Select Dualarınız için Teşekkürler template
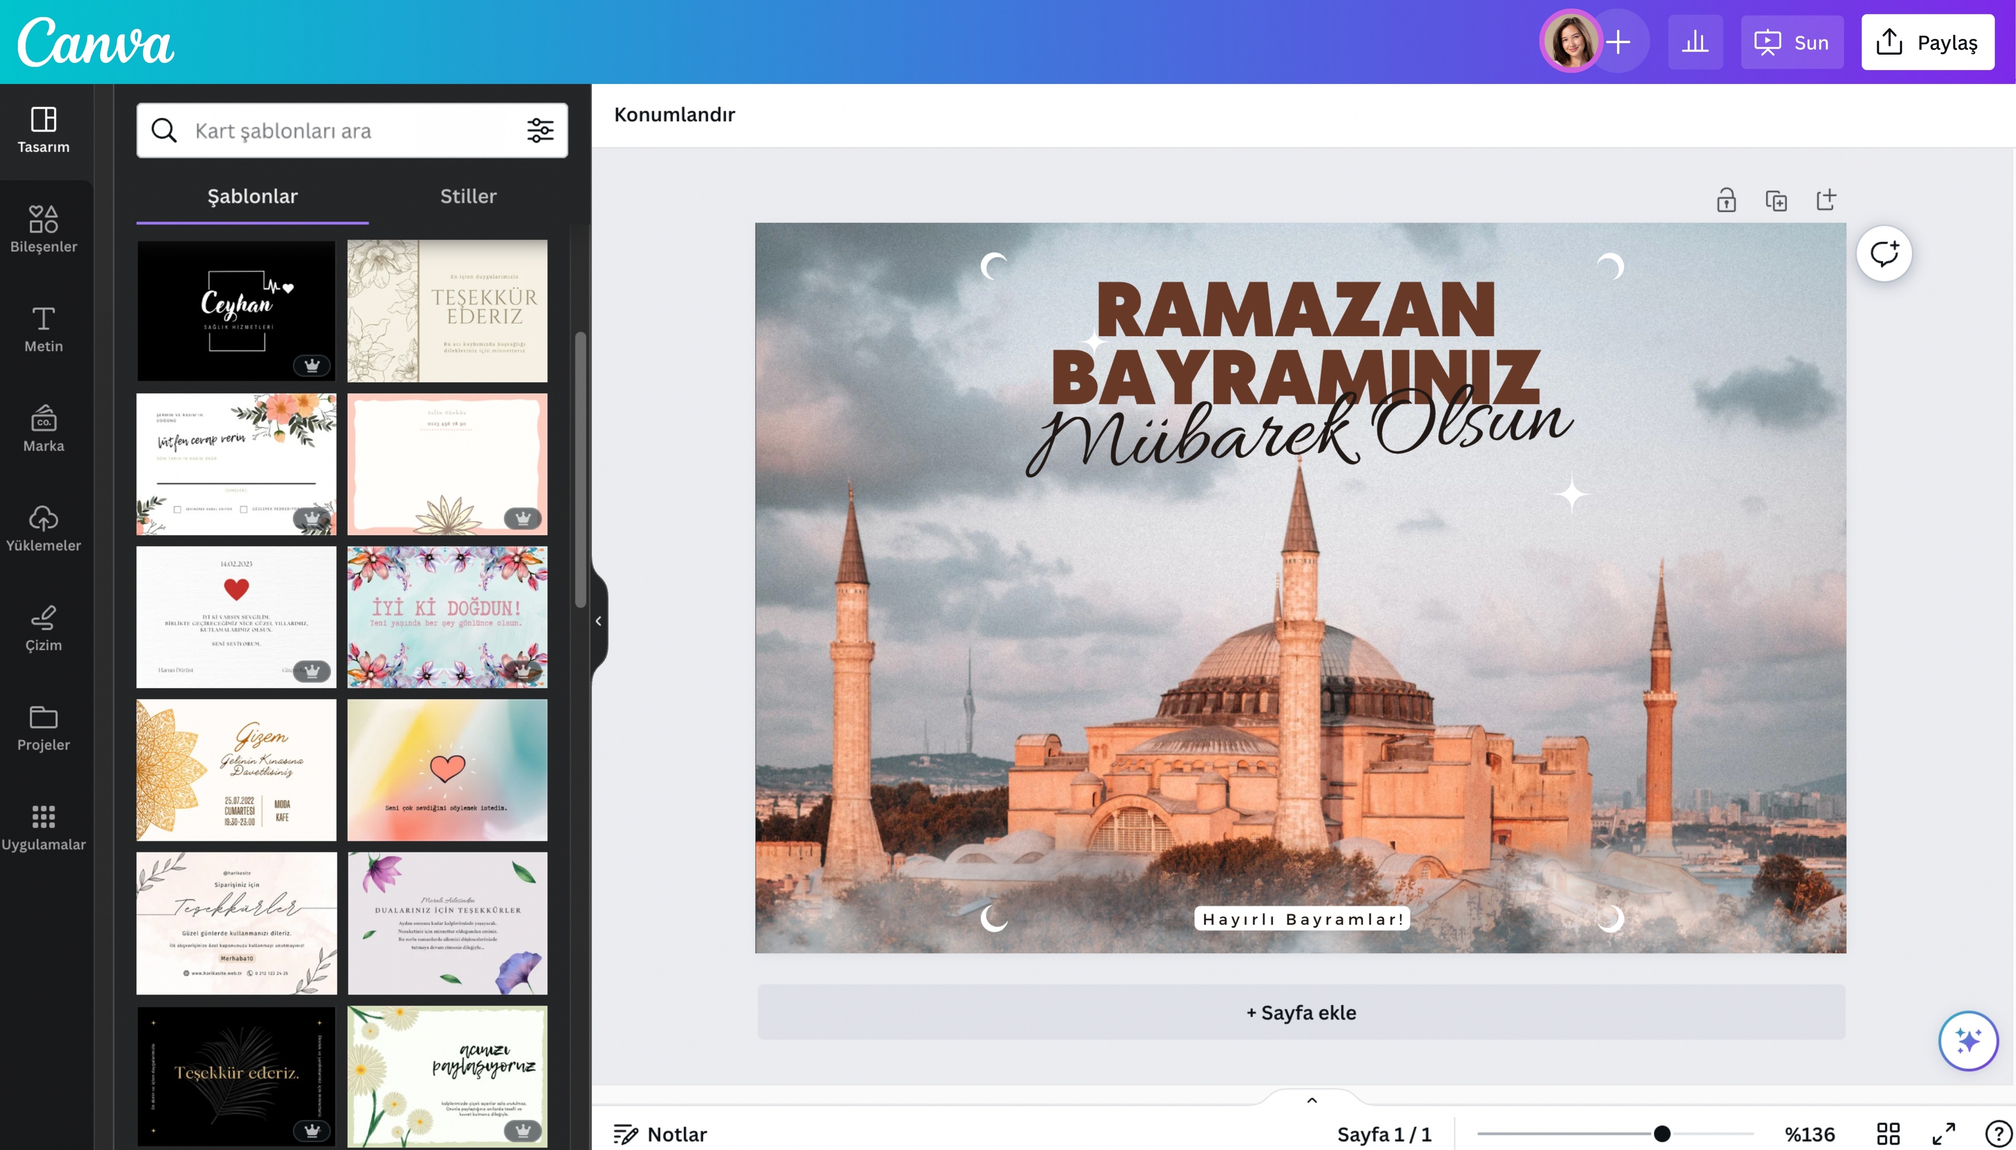 pyautogui.click(x=447, y=923)
